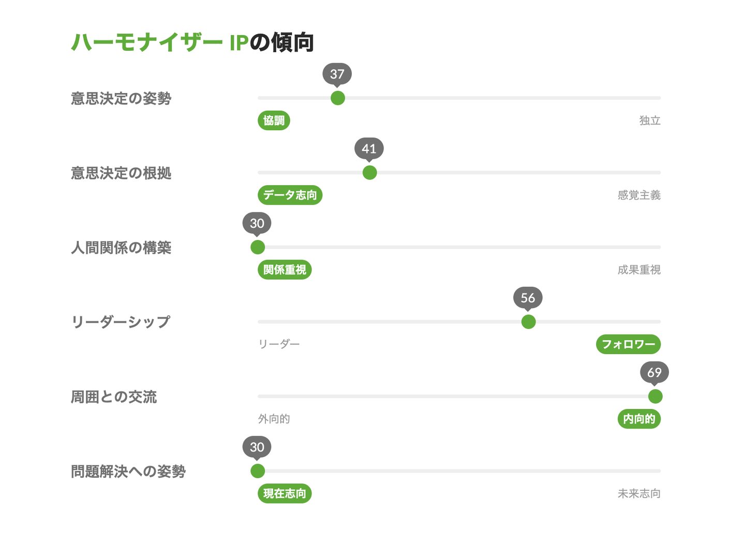This screenshot has height=533, width=745.
Task: Click the 人間関係の構築 slider handle
Action: pos(258,247)
